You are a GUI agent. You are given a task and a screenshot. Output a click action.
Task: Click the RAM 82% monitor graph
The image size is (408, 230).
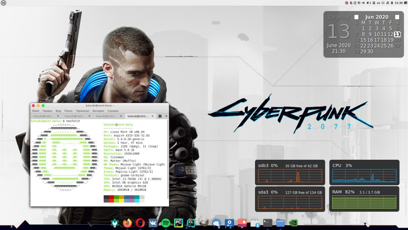(x=364, y=202)
